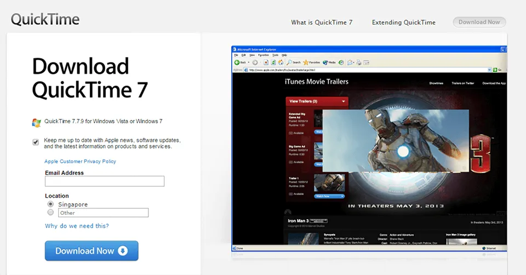Click the Showtimes link on iTunes Movie Trailers

[x=436, y=83]
